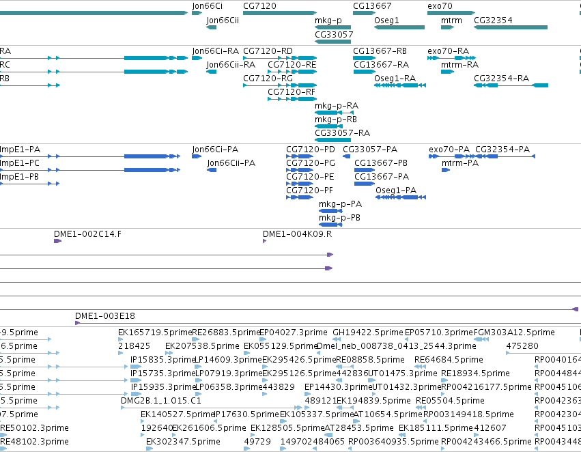
Task: Click transcript Jon66Cii-RA
Action: click(x=211, y=72)
